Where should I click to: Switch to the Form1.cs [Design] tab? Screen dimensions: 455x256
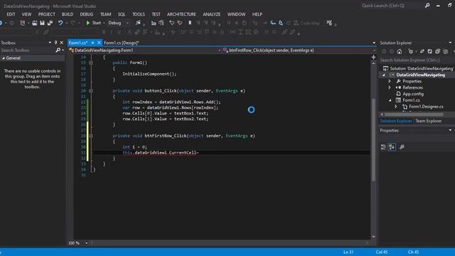(122, 43)
